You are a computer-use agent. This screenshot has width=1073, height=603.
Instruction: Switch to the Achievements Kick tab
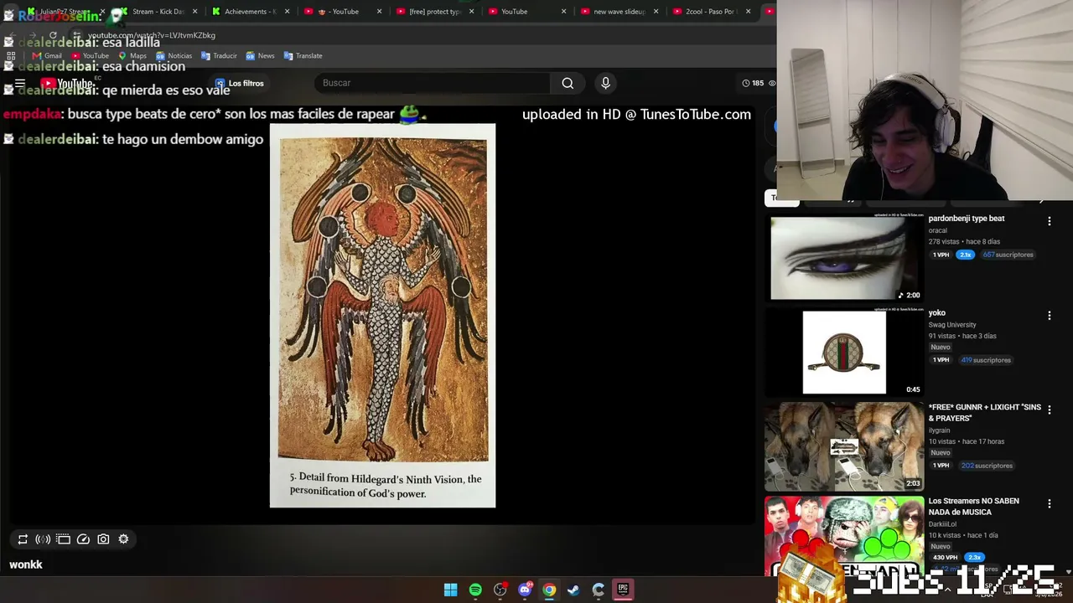click(x=250, y=12)
